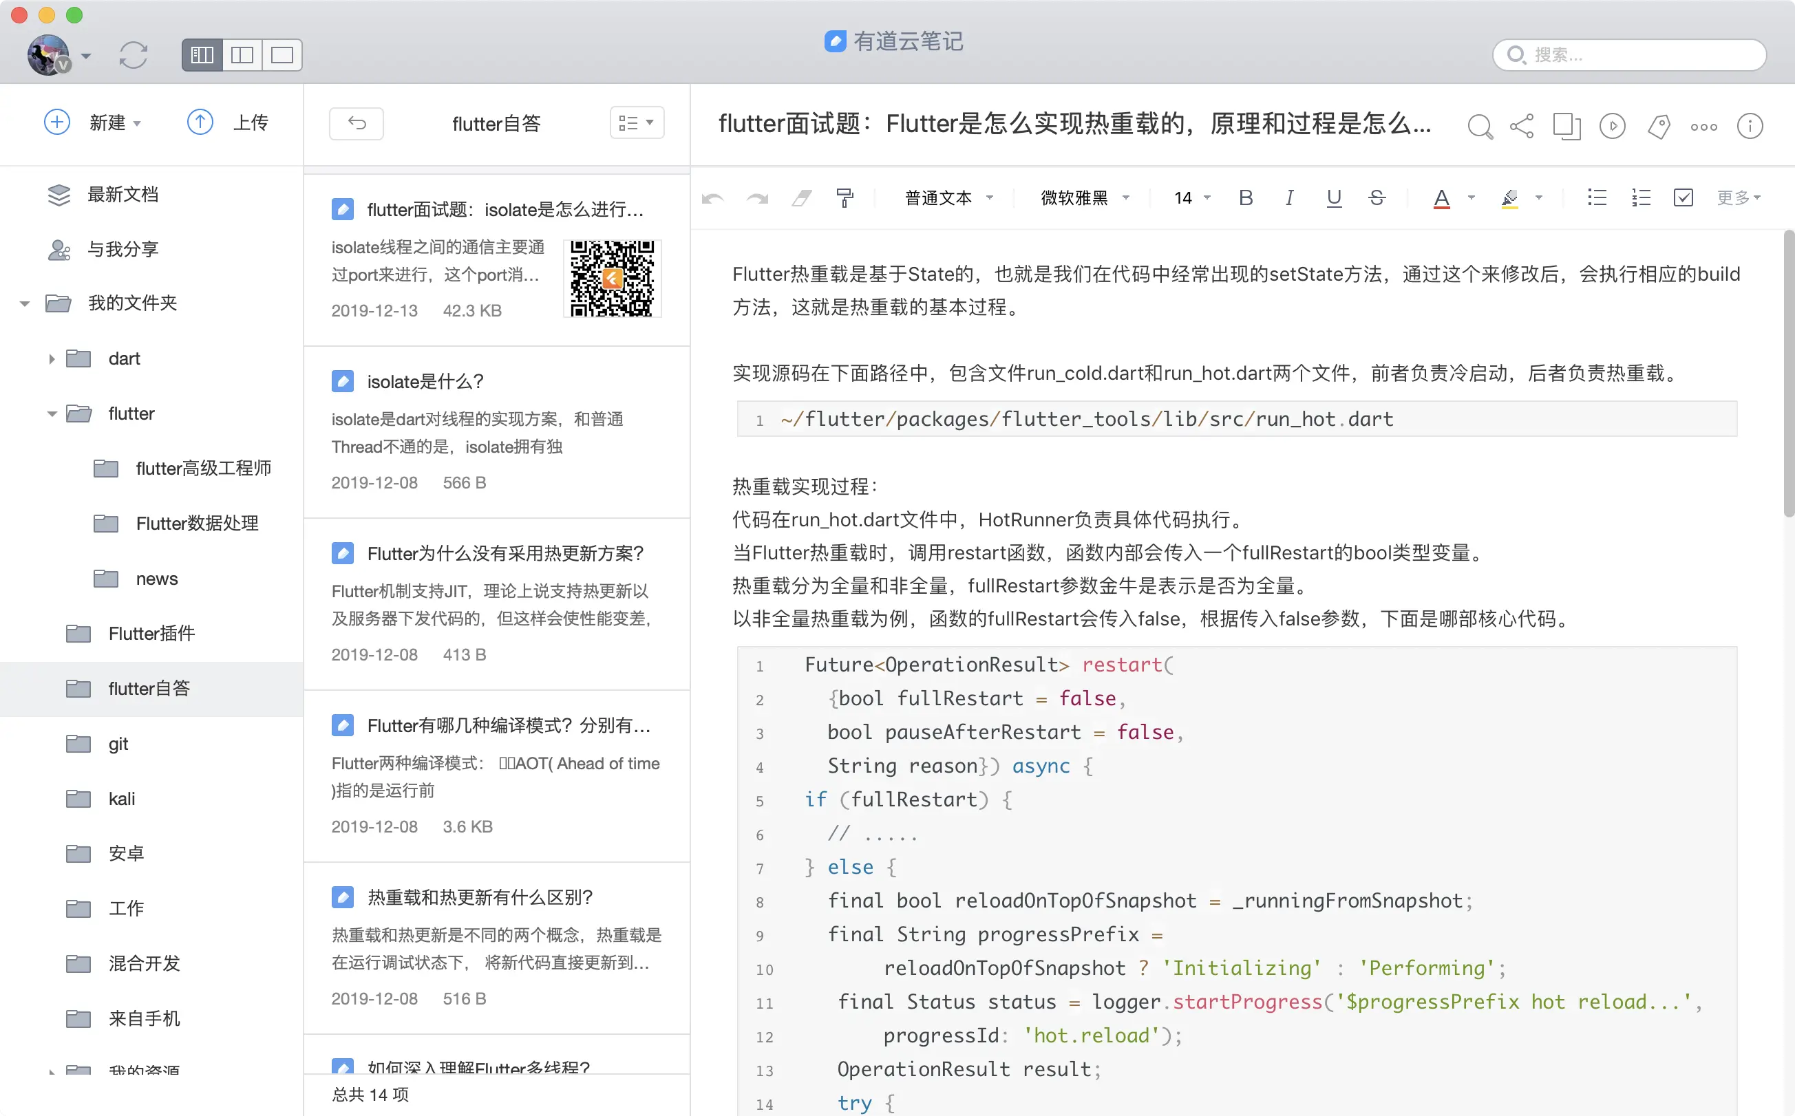
Task: Clear formatting with the eraser icon
Action: pyautogui.click(x=802, y=197)
